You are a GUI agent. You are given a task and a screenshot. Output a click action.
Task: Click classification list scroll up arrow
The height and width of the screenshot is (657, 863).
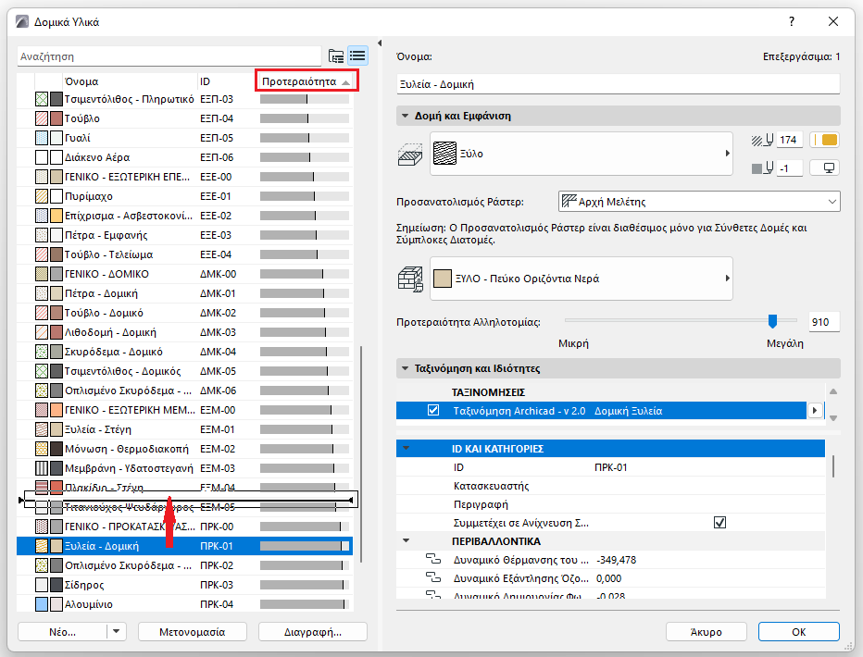833,391
